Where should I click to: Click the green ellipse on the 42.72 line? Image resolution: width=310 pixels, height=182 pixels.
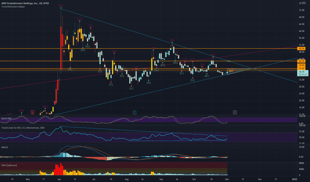(x=229, y=61)
